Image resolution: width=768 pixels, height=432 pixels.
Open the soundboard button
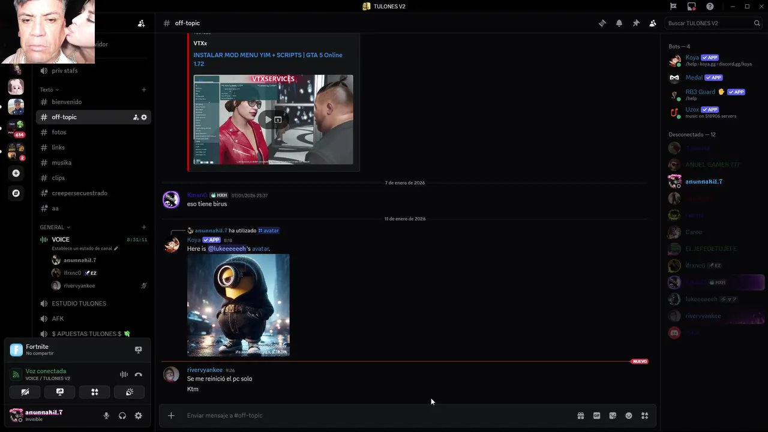click(130, 392)
